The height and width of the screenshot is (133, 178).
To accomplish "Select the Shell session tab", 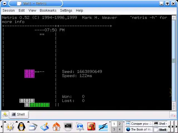I will point(19,114).
